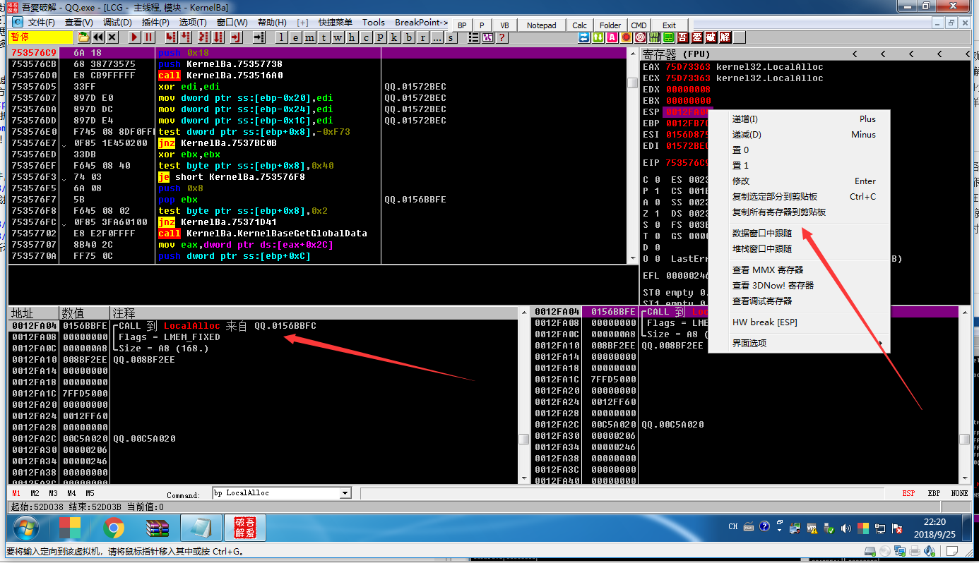The width and height of the screenshot is (979, 563).
Task: Show Threads window via the 't' button
Action: [324, 37]
